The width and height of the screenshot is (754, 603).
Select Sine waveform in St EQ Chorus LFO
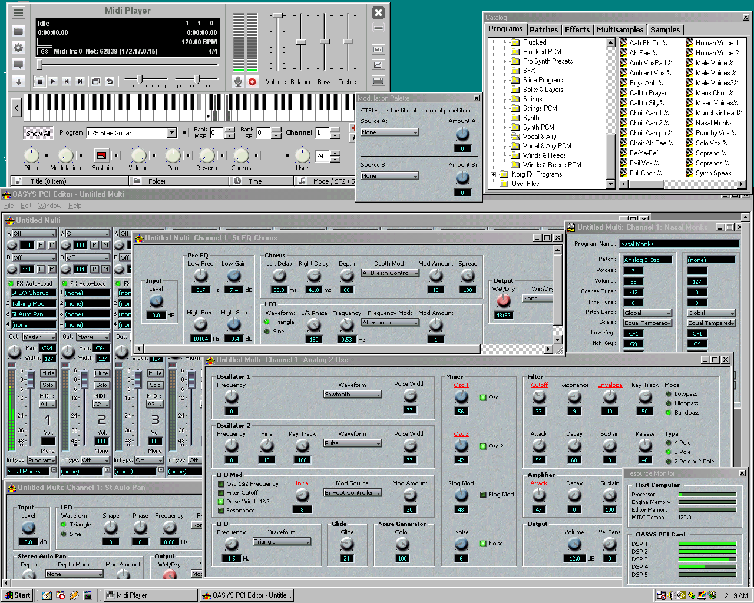[267, 332]
